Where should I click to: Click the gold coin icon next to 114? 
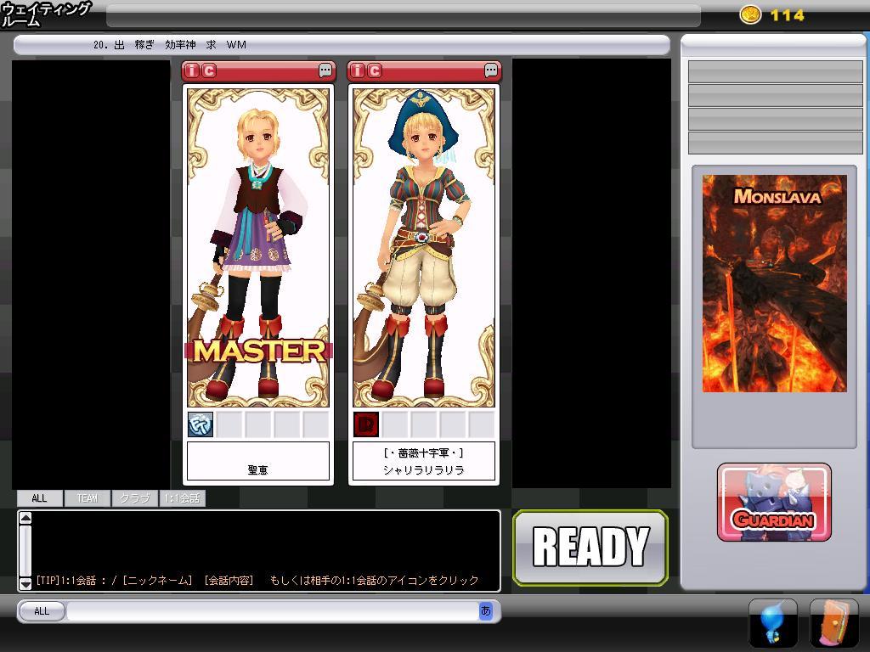click(x=750, y=14)
